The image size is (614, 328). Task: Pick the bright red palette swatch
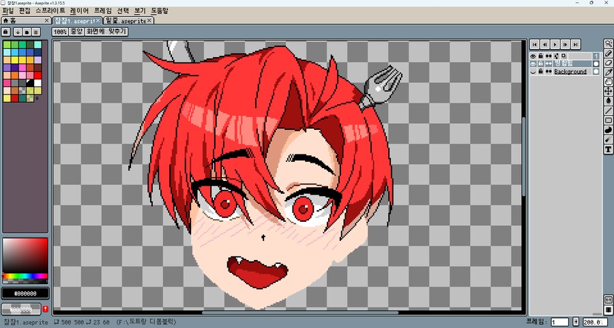pyautogui.click(x=38, y=75)
